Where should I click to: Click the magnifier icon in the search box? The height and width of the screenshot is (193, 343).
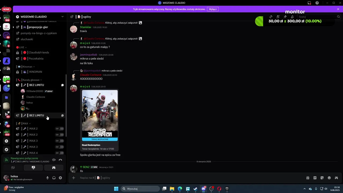coord(338,17)
